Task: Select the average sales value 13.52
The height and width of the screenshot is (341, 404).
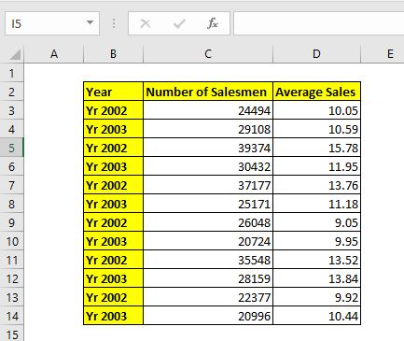Action: point(316,260)
